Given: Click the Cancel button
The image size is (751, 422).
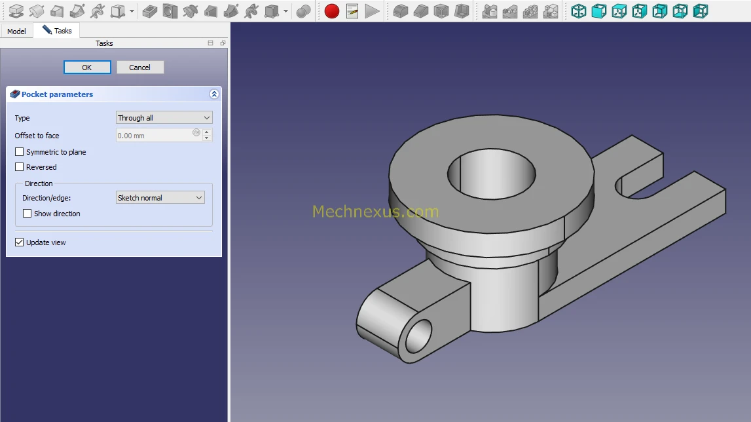Looking at the screenshot, I should point(140,67).
